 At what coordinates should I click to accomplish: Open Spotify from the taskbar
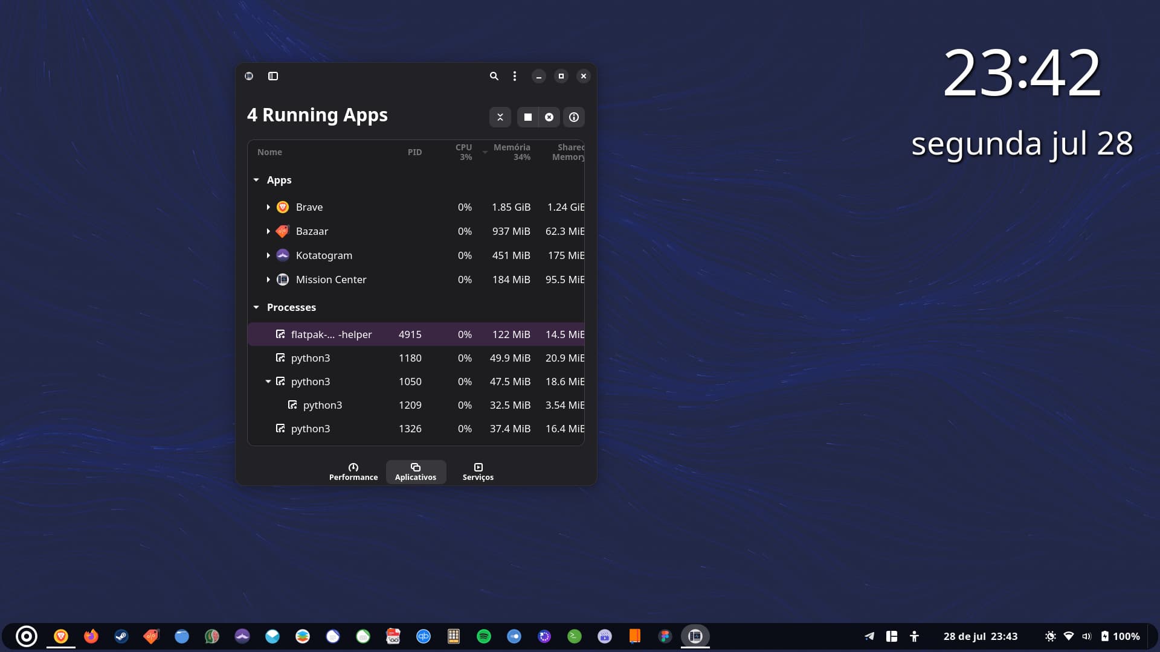click(484, 636)
